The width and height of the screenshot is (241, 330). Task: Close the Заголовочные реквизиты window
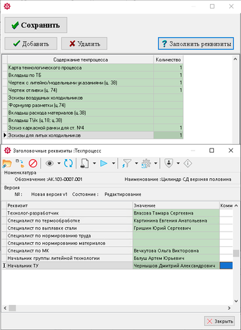point(230,150)
